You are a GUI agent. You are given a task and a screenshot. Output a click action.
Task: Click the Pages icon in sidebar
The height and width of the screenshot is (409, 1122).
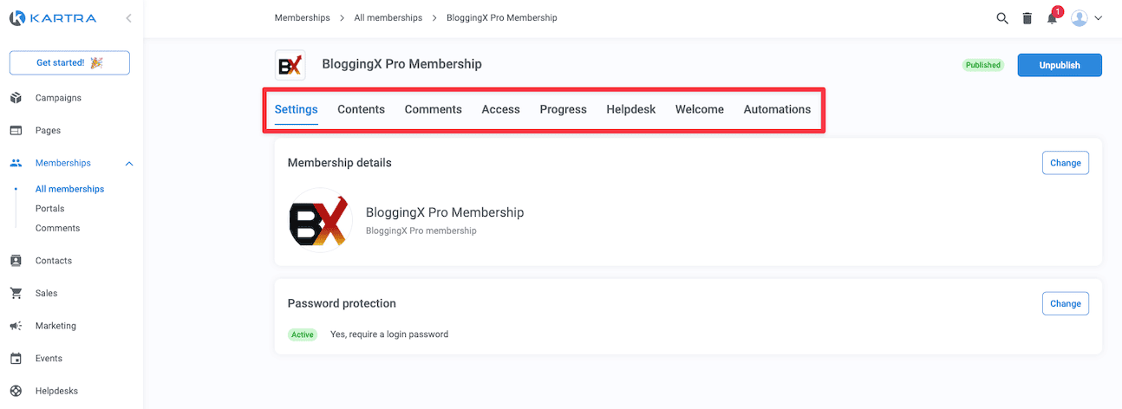tap(16, 131)
